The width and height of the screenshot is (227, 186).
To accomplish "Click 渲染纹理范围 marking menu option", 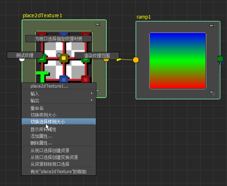I will 97,56.
